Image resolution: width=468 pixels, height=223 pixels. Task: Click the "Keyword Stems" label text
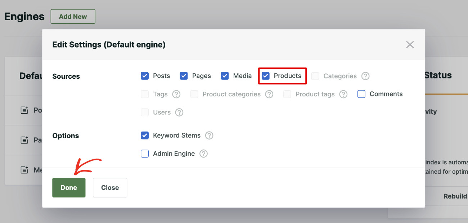click(x=177, y=136)
